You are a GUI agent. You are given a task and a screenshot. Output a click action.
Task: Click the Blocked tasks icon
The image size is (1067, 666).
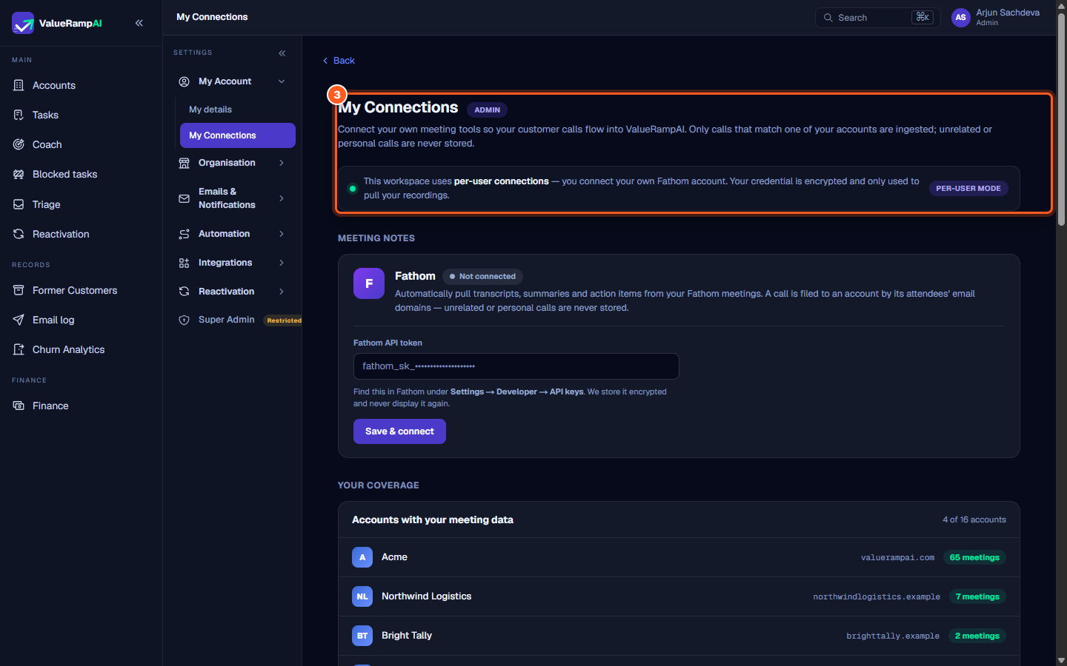(x=19, y=174)
